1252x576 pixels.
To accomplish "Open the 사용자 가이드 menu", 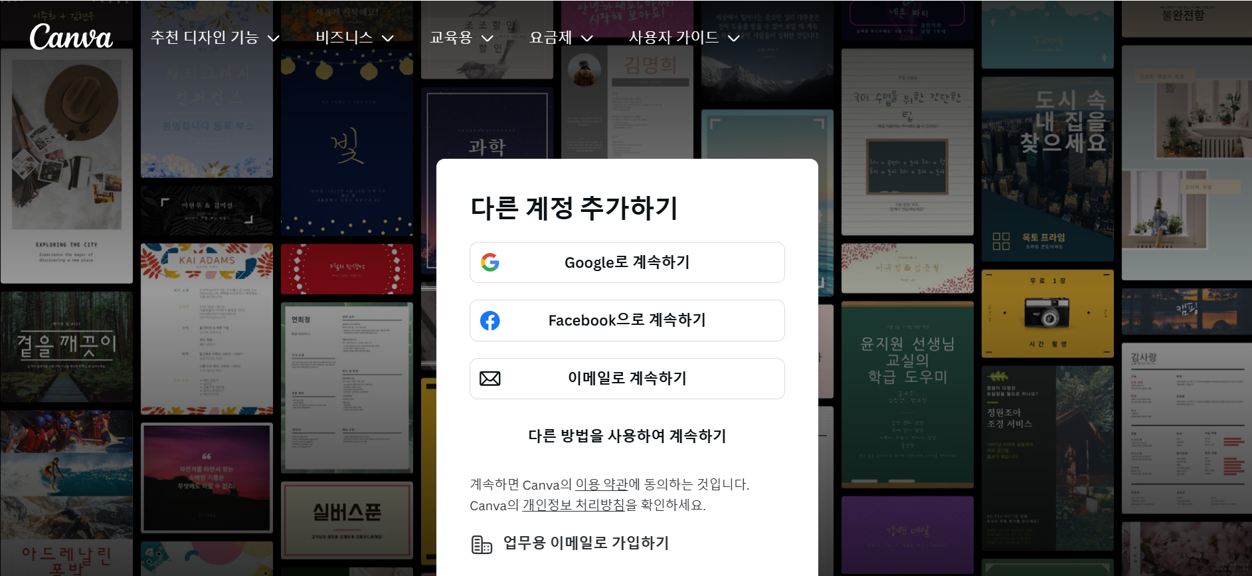I will tap(684, 37).
